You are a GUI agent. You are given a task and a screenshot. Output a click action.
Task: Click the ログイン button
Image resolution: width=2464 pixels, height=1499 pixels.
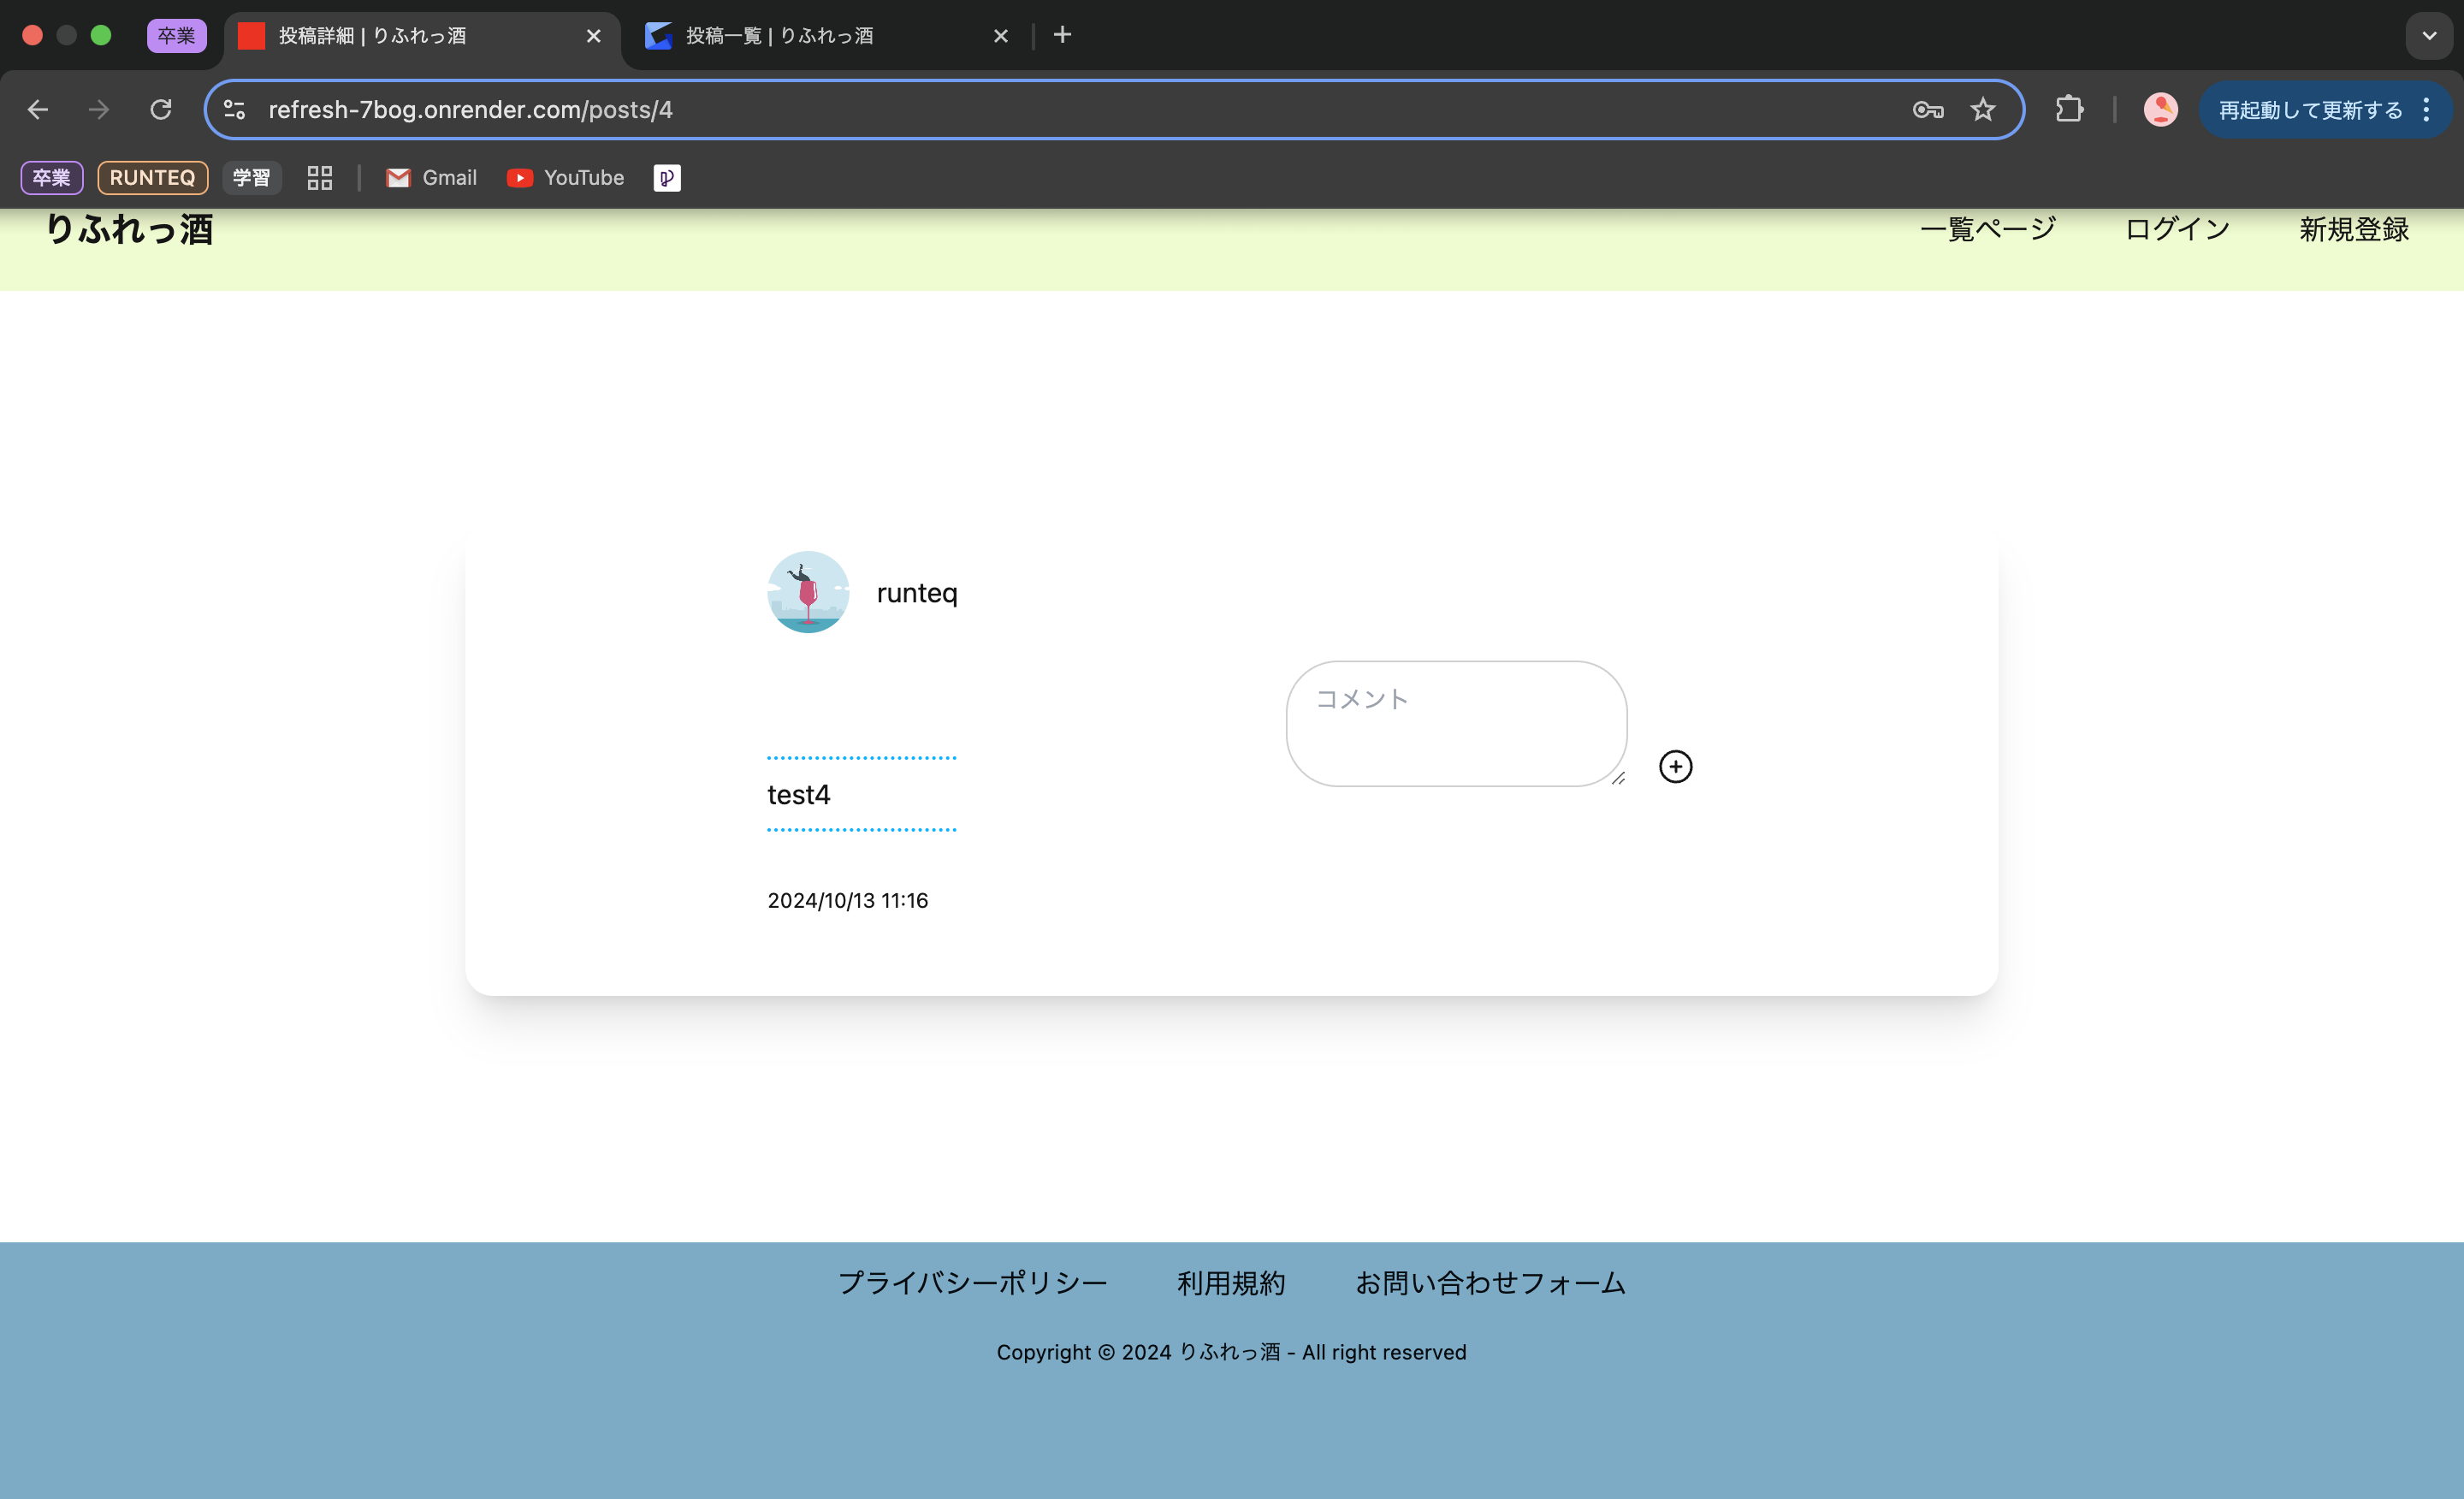tap(2177, 227)
